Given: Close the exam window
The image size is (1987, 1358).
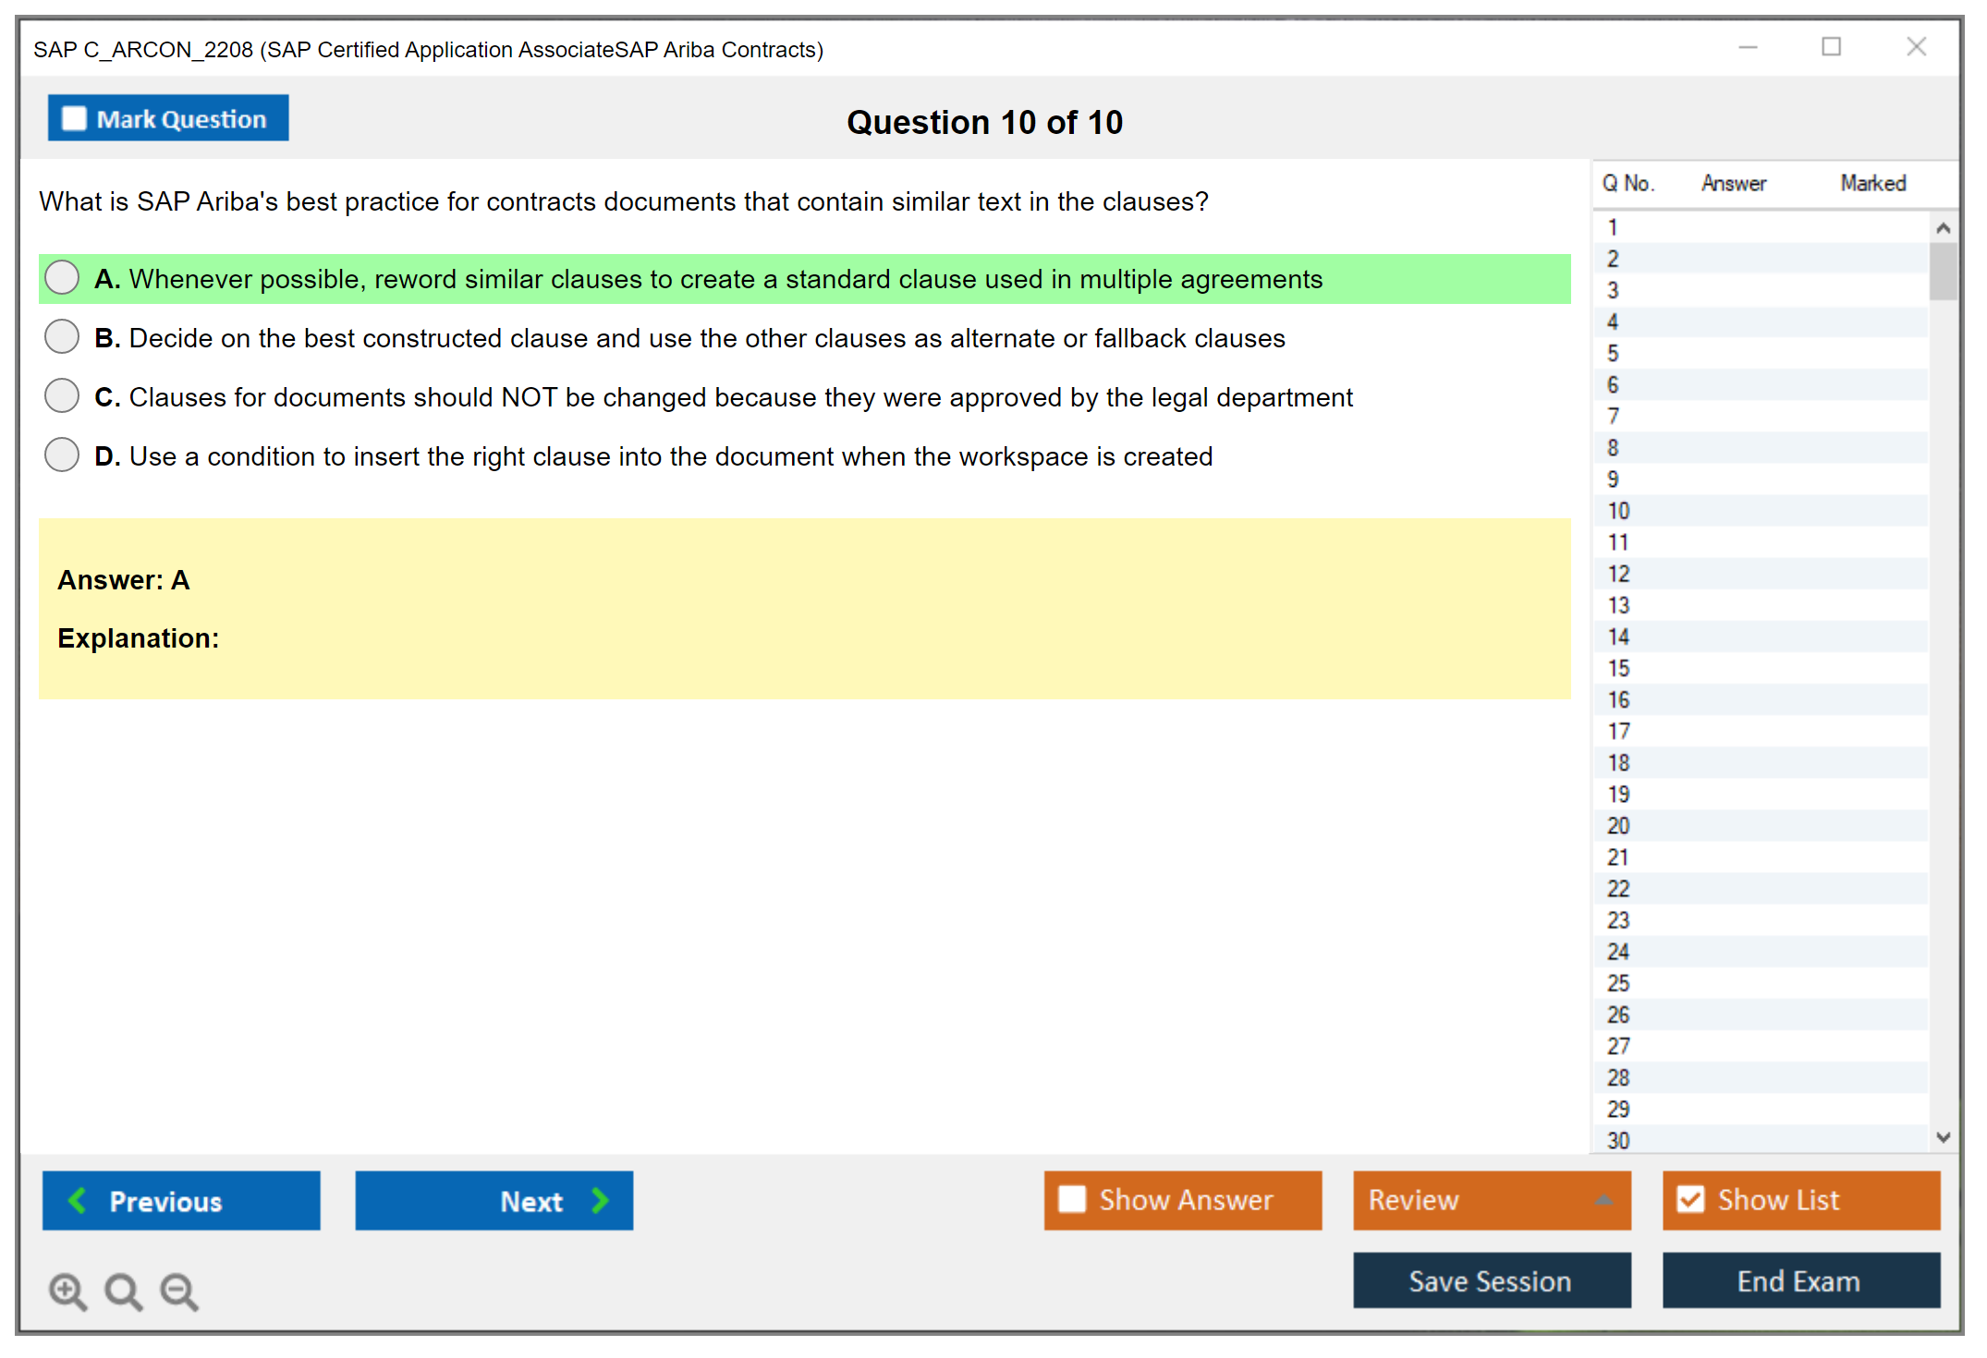Looking at the screenshot, I should pyautogui.click(x=1916, y=47).
